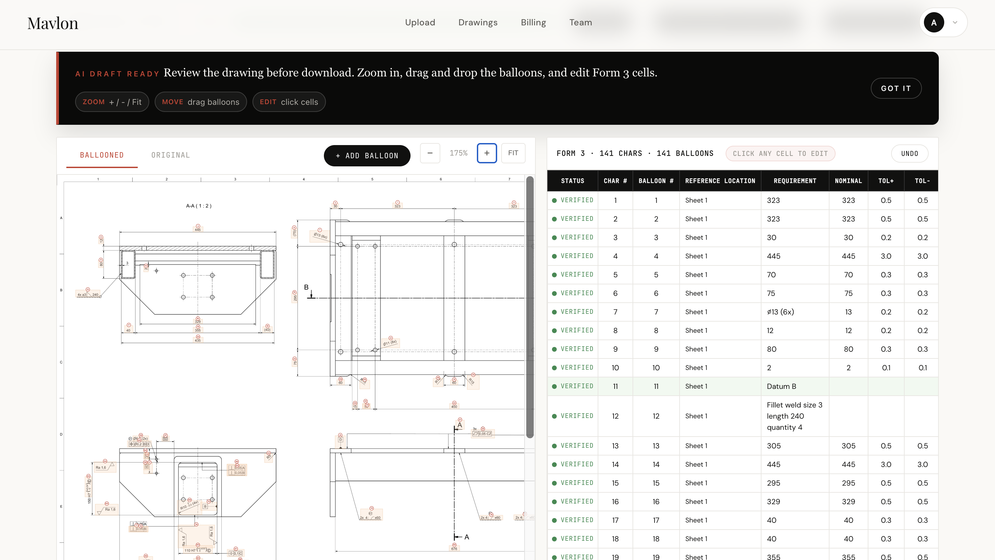Click char number 17 cell

615,520
